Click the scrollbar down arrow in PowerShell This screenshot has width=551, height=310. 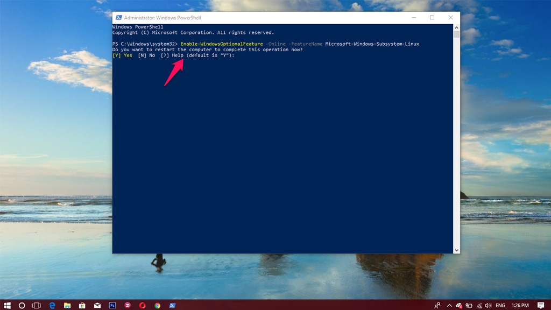pyautogui.click(x=456, y=250)
